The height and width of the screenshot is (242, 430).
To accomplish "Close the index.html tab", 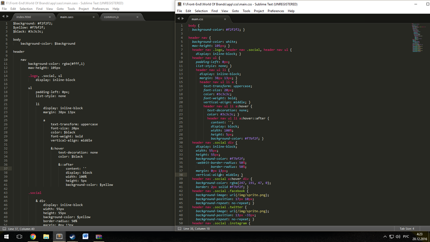I will pyautogui.click(x=50, y=17).
